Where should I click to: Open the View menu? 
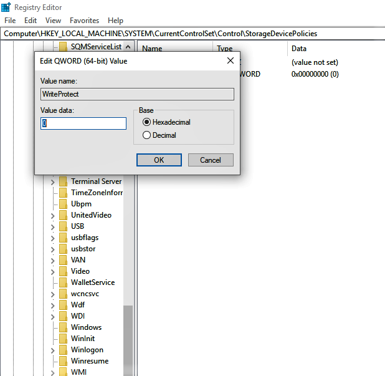[x=53, y=21]
